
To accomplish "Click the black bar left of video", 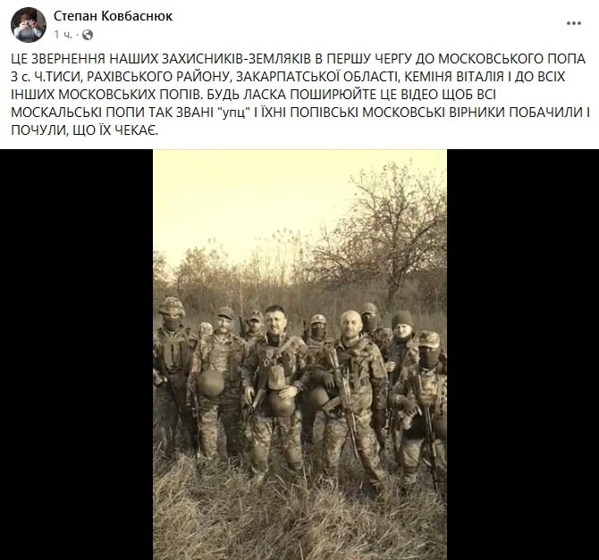I will tap(76, 355).
